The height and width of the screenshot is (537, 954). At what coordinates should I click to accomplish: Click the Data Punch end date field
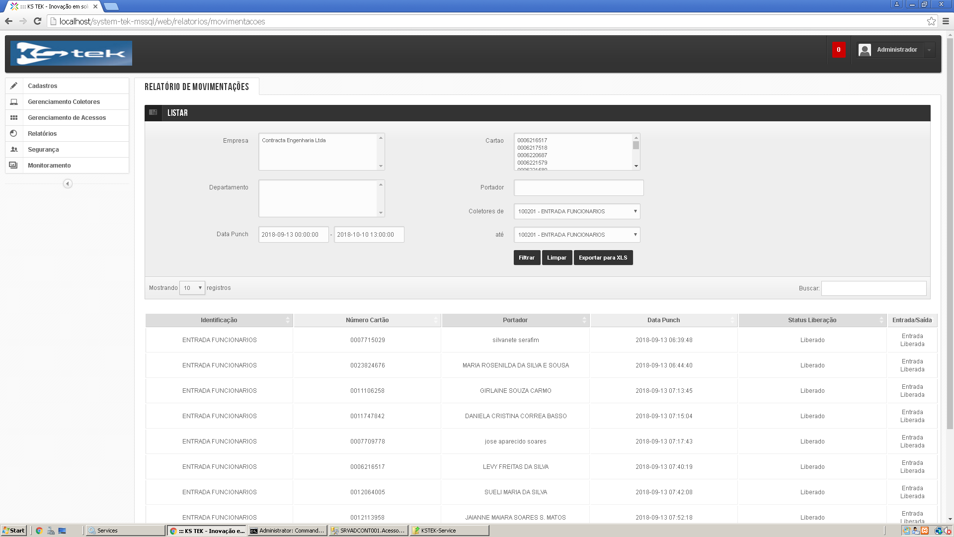(369, 235)
